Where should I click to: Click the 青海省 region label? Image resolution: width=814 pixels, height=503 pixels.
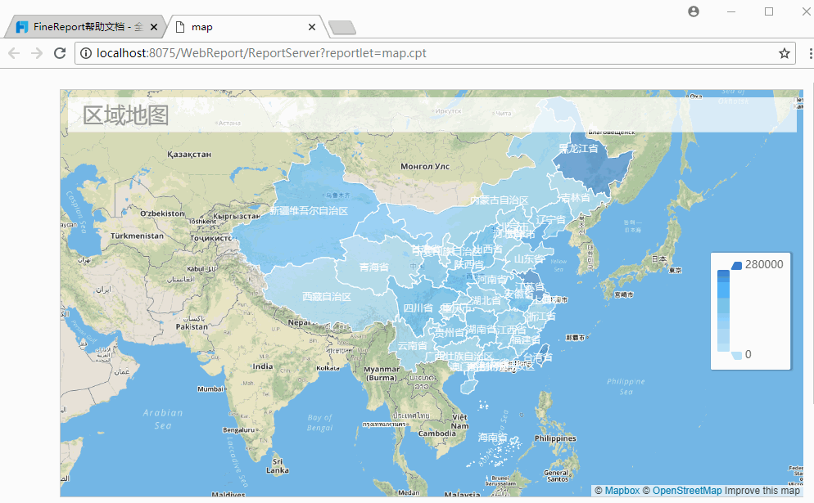click(x=373, y=267)
